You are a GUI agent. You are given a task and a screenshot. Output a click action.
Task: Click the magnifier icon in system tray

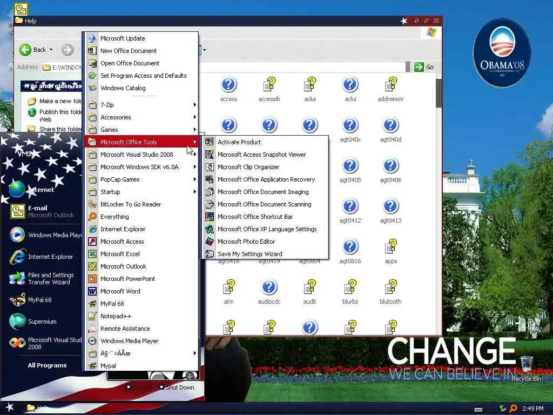tap(513, 409)
